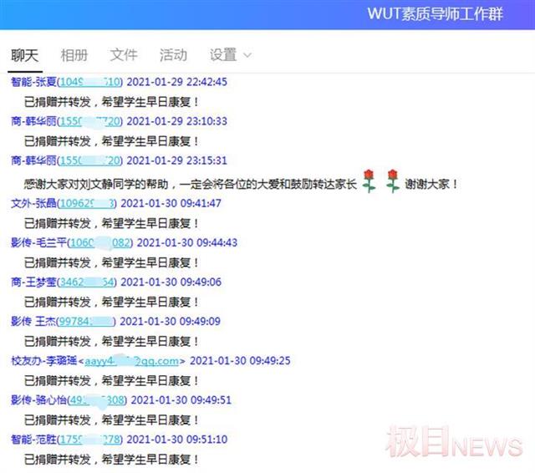The height and width of the screenshot is (473, 535).
Task: Switch to the 聊天 tab
Action: pyautogui.click(x=24, y=55)
